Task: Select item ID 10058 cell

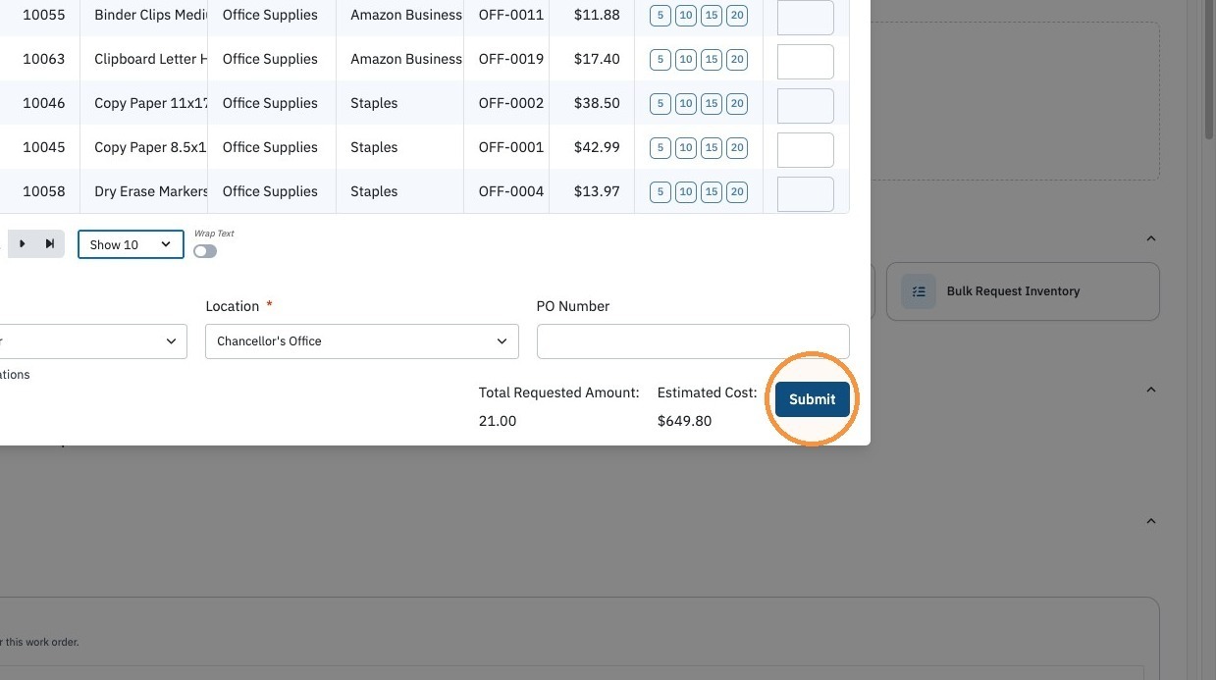Action: pyautogui.click(x=44, y=191)
